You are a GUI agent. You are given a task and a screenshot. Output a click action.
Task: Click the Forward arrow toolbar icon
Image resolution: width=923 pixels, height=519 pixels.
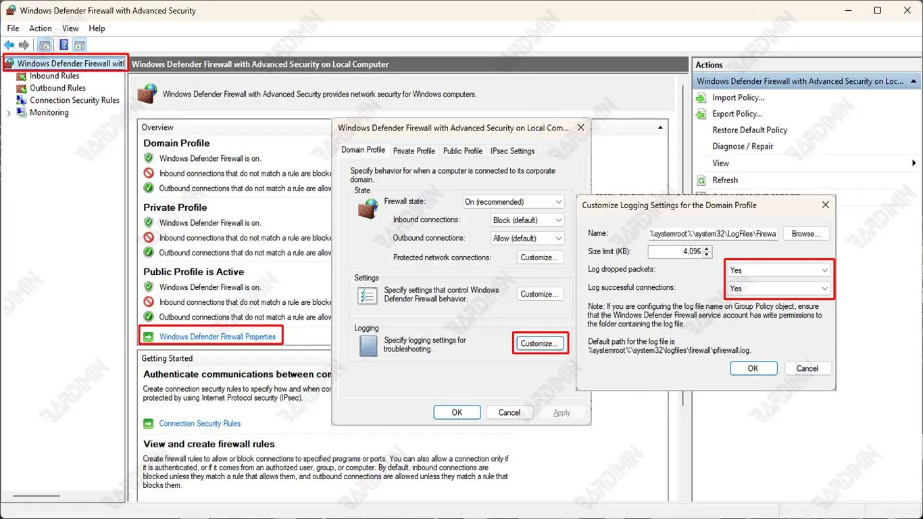[x=24, y=45]
